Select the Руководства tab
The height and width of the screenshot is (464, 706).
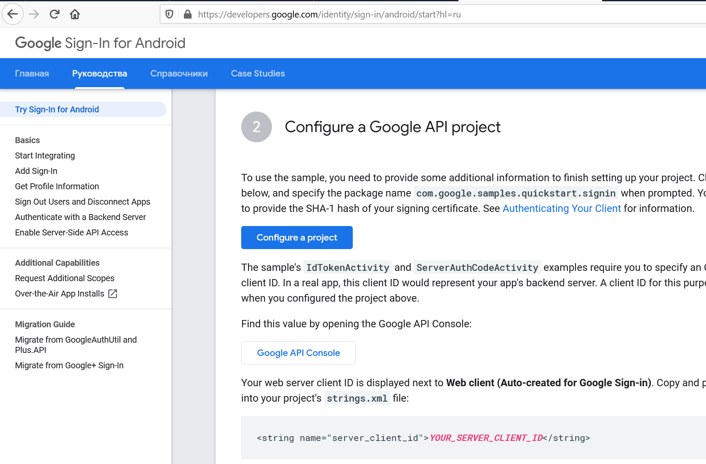pos(99,73)
